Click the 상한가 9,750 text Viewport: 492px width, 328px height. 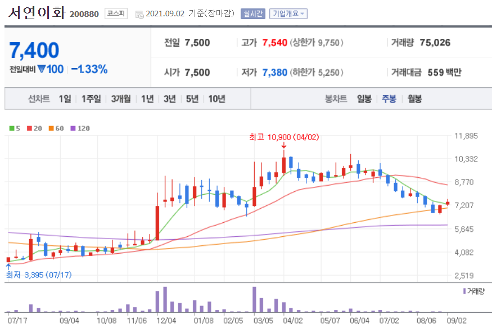pos(316,43)
